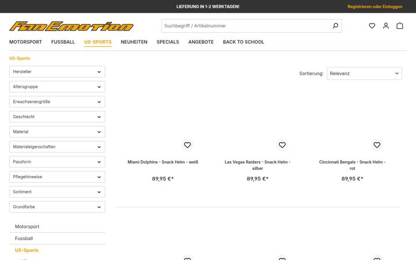Open the Specials menu item
The image size is (416, 260).
click(168, 42)
